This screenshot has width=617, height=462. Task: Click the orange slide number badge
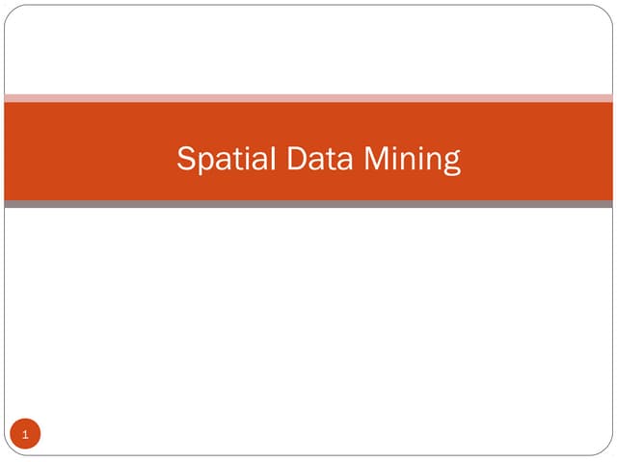pos(25,435)
